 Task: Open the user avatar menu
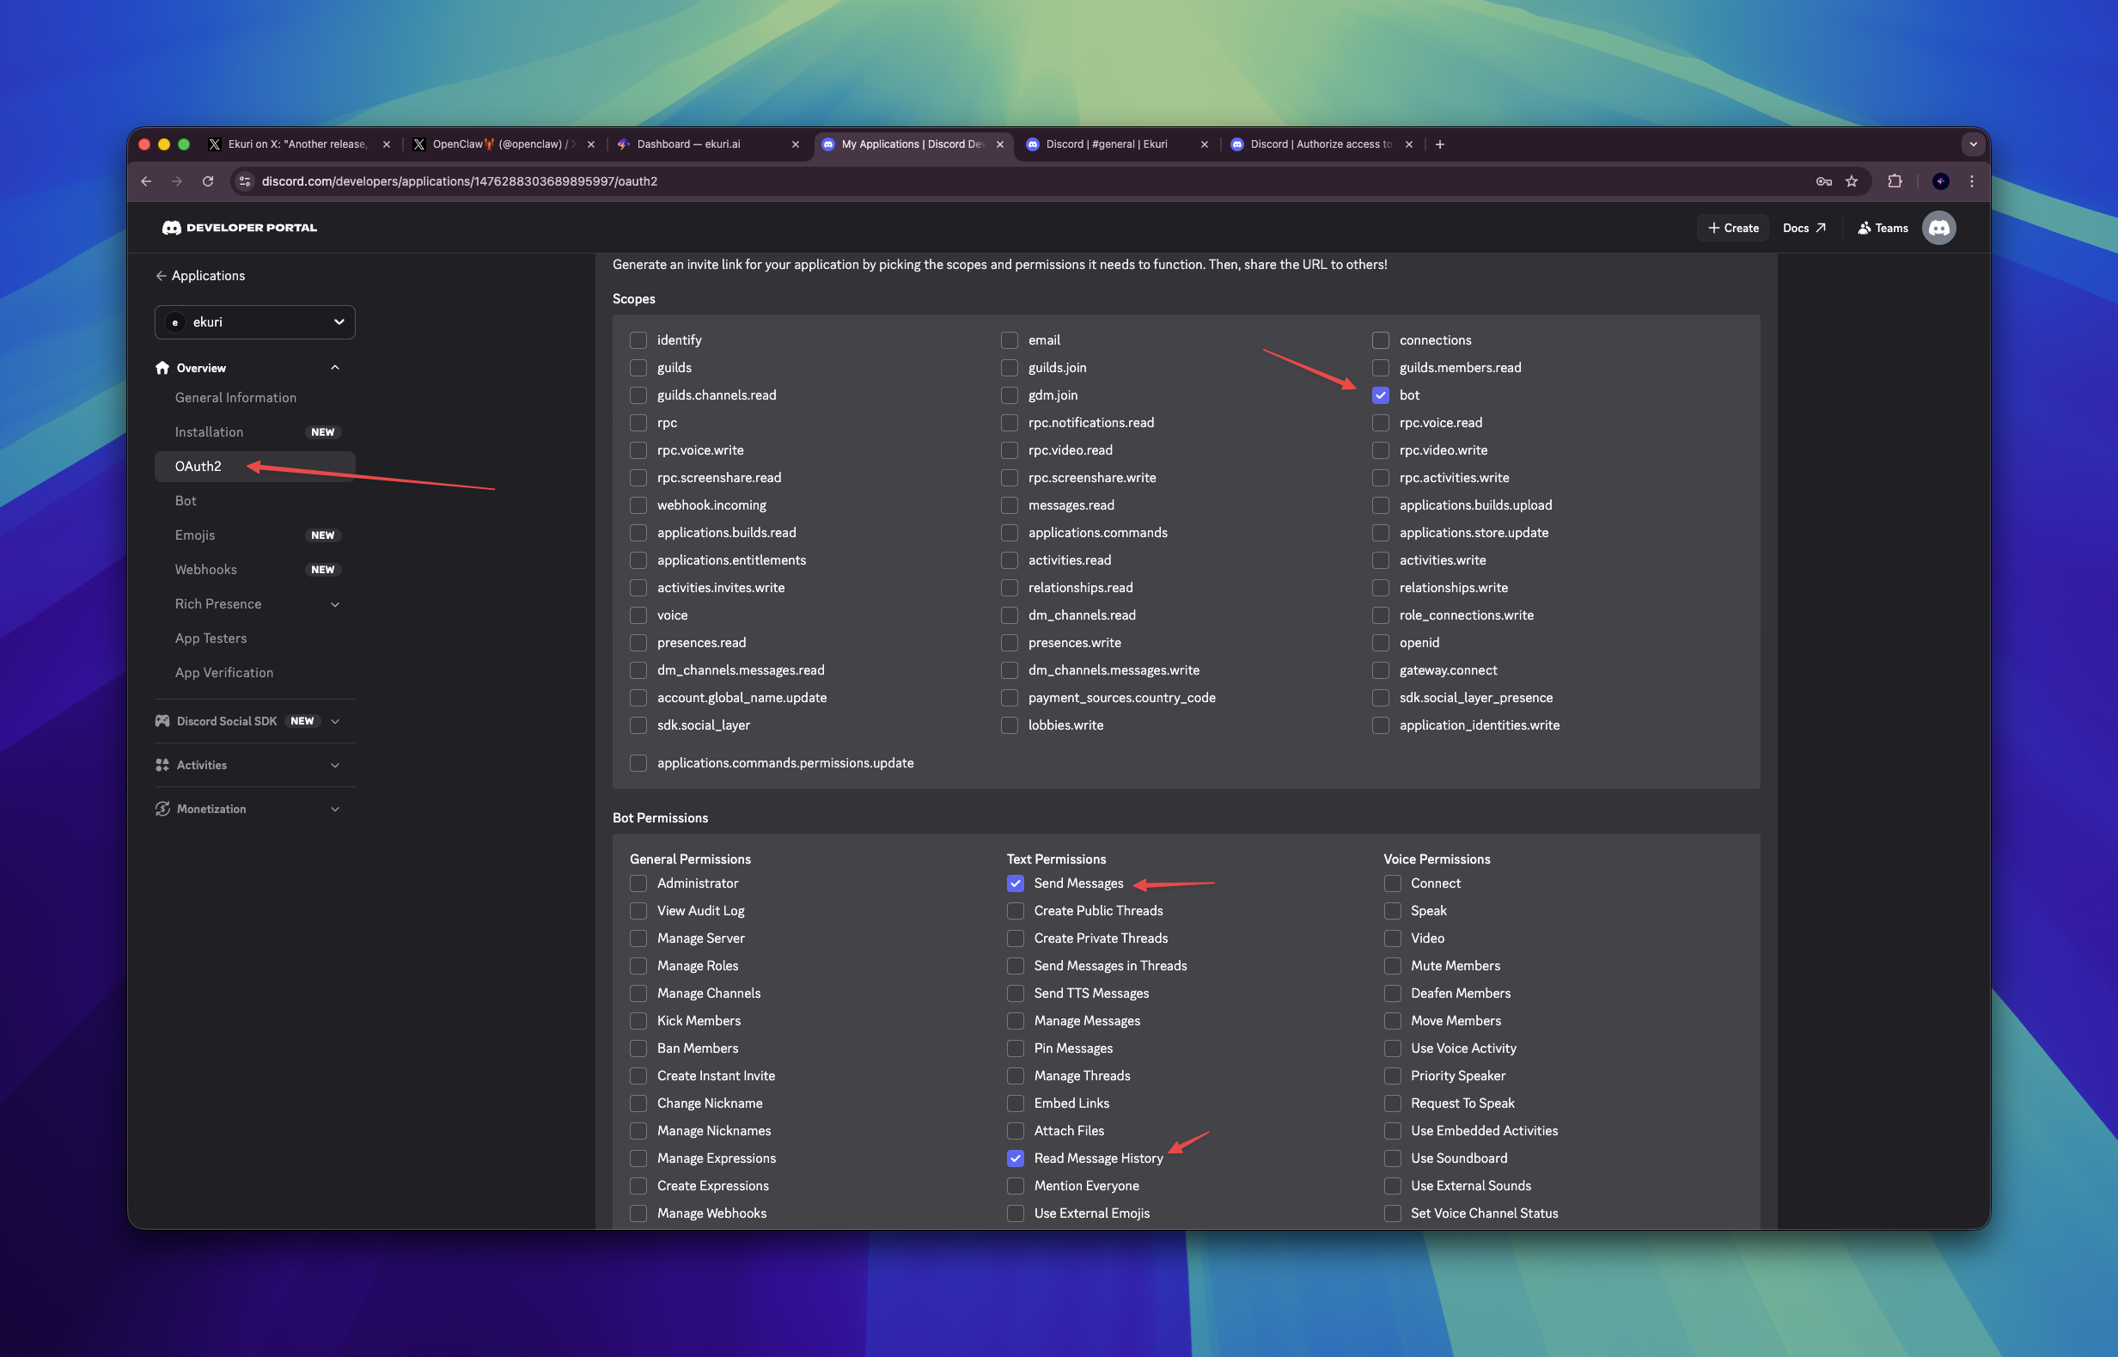(x=1938, y=228)
